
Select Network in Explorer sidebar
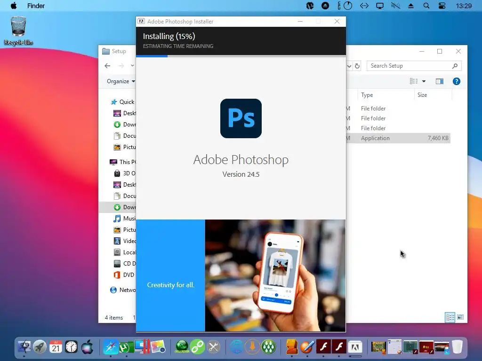122,290
